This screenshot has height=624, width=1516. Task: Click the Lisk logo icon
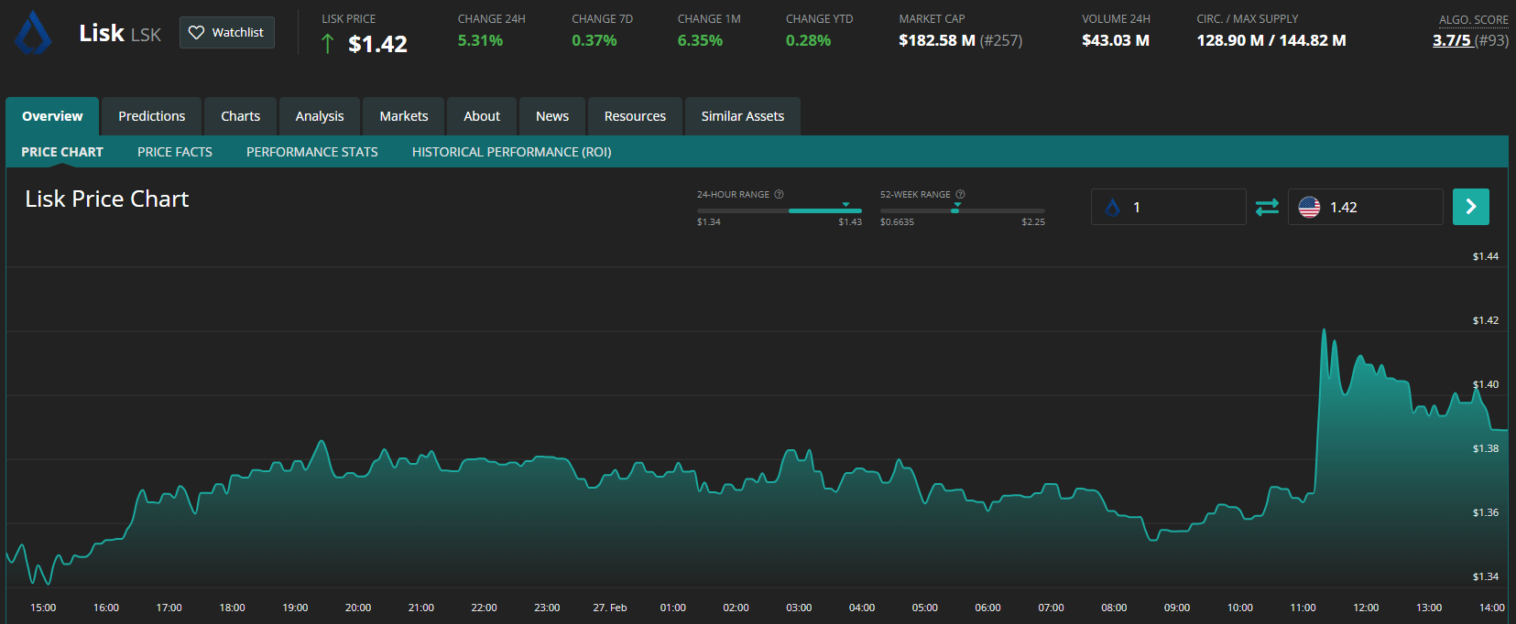point(34,33)
